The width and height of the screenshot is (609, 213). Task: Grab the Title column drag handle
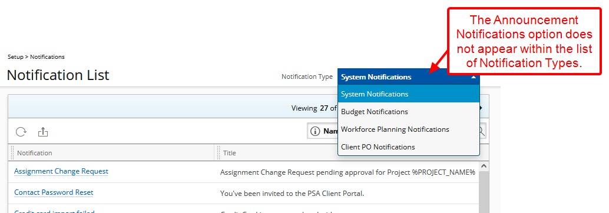point(219,153)
